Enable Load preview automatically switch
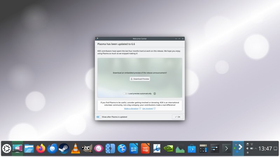 125,94
